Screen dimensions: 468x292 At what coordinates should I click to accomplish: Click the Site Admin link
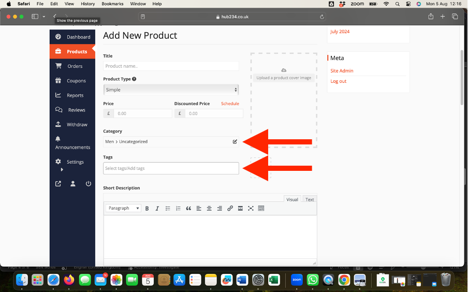(x=342, y=70)
